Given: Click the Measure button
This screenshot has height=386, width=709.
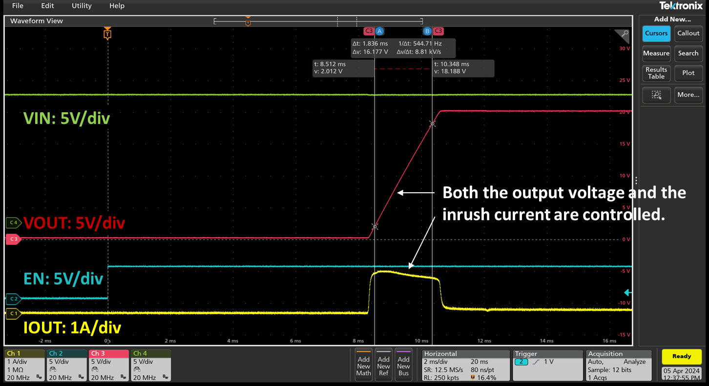Looking at the screenshot, I should click(656, 53).
